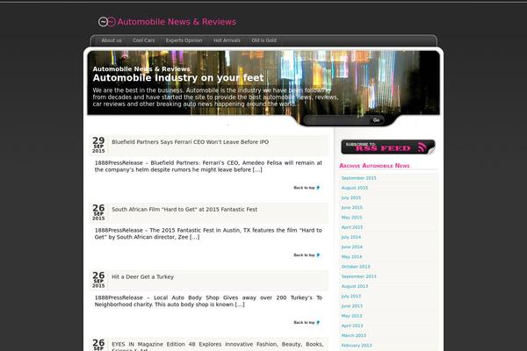Screen dimensions: 527x351
Task: Click the site logo icon beside the title
Action: [x=107, y=22]
